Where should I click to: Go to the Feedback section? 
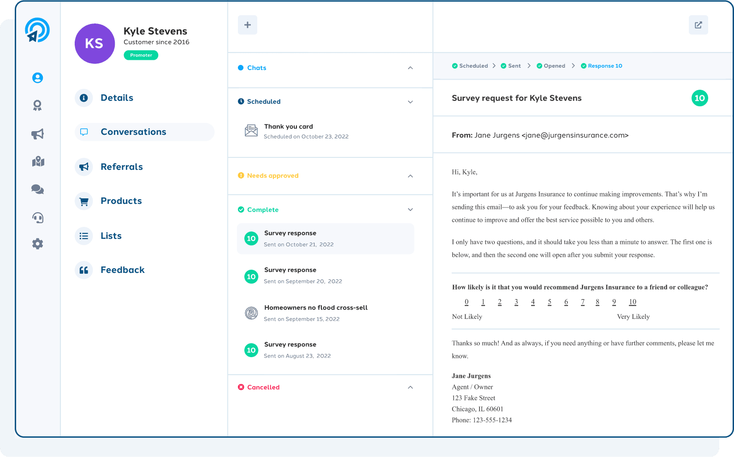(122, 270)
